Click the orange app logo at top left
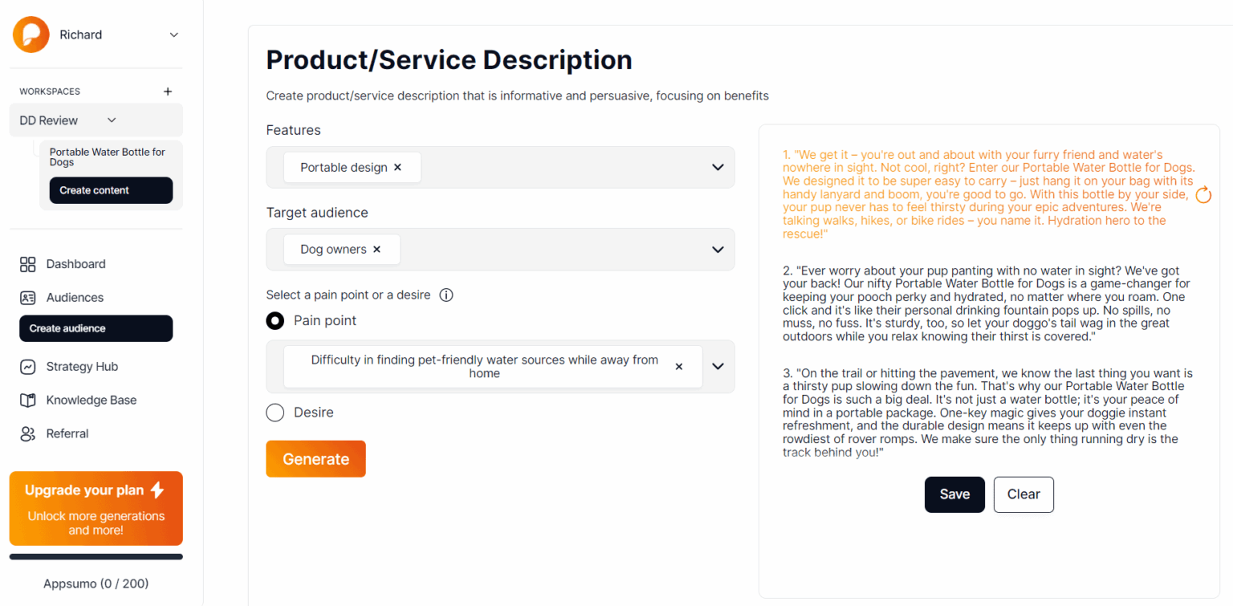The width and height of the screenshot is (1233, 606). point(31,35)
